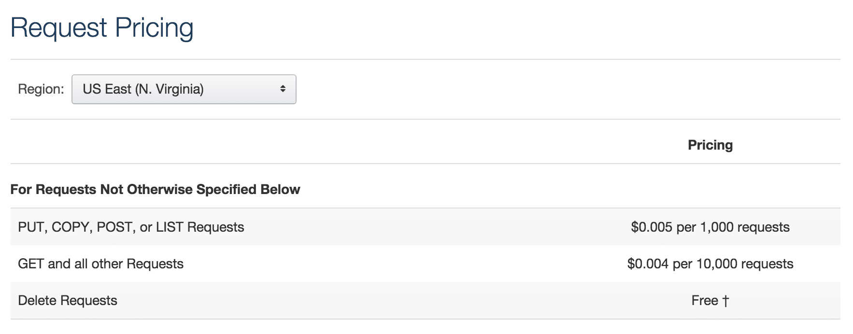Click "US East (N. Virginia)" selected value
Image resolution: width=853 pixels, height=334 pixels.
143,89
